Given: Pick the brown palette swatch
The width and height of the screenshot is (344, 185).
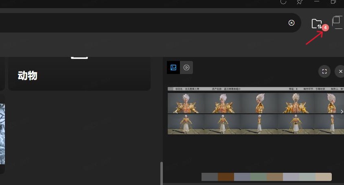Looking at the screenshot, I should tap(226, 177).
